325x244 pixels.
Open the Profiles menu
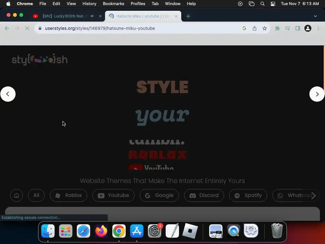138,4
